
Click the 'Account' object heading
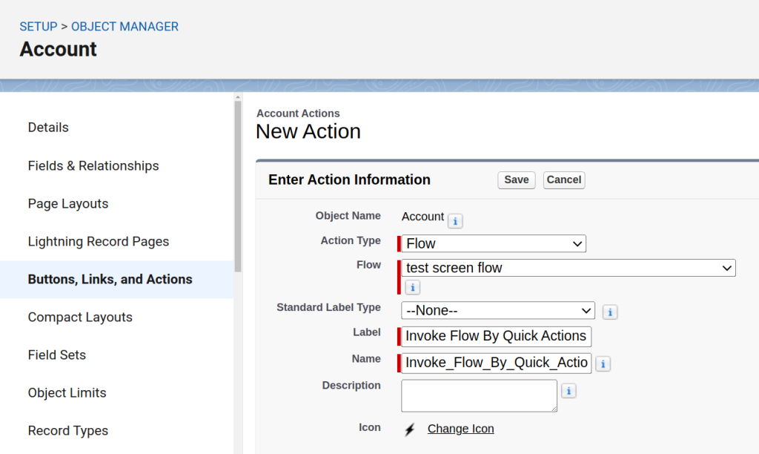tap(58, 50)
